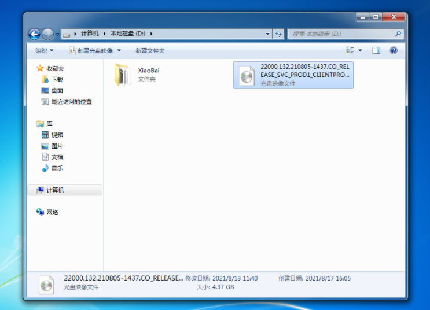Viewport: 430px width, 310px height.
Task: Click 创建日期 value 2021/8/17 16:05
Action: 328,278
